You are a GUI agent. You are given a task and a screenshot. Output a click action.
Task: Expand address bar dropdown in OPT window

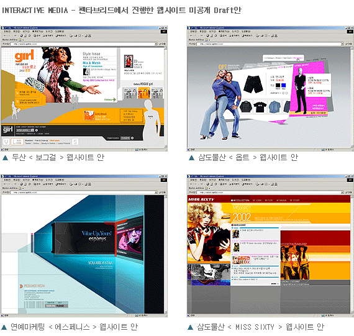pos(342,44)
